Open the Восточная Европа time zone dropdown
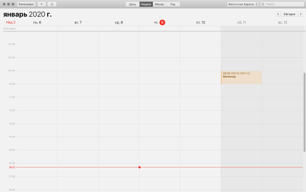306x192 pixels. [243, 4]
